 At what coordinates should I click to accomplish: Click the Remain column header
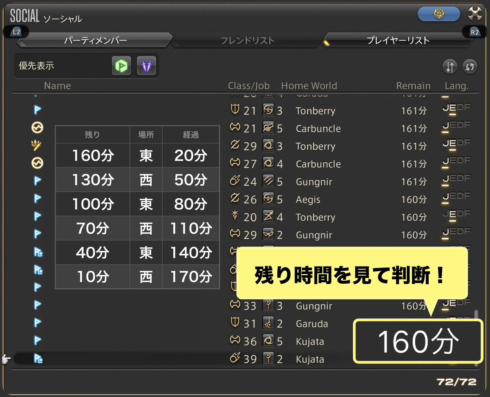pyautogui.click(x=413, y=85)
